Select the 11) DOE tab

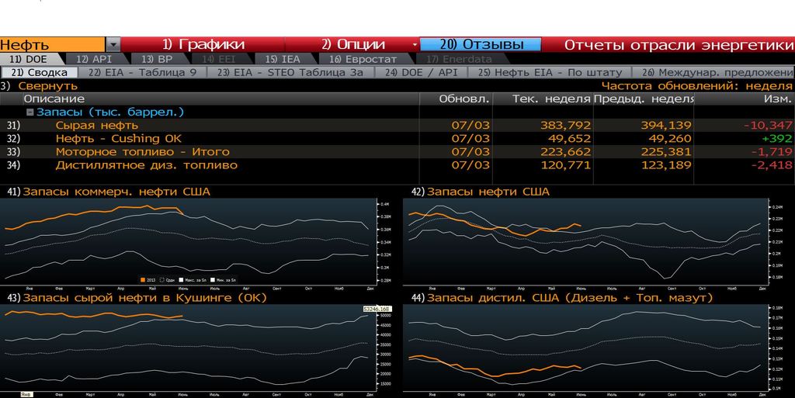[x=29, y=59]
